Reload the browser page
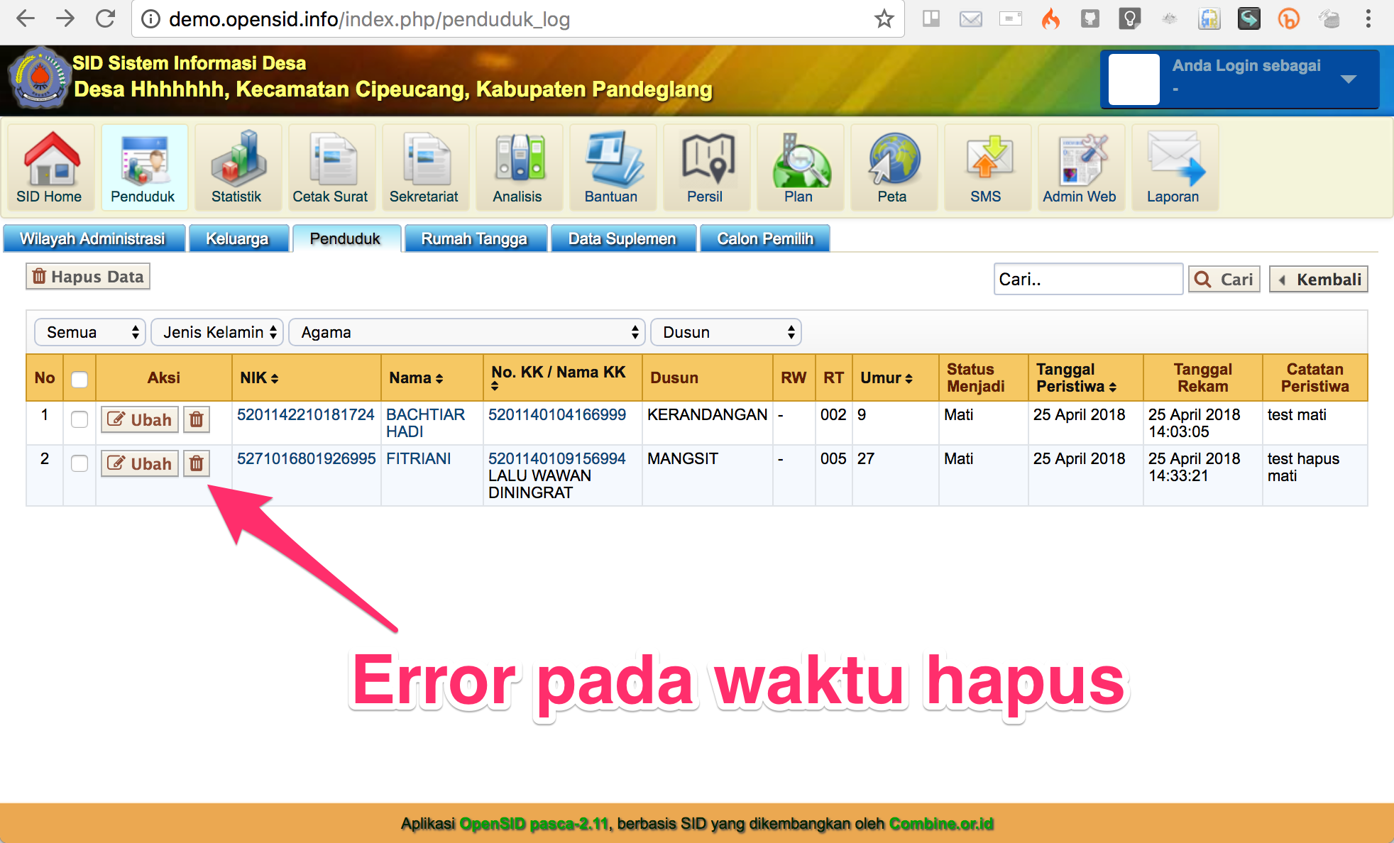The height and width of the screenshot is (843, 1394). [106, 19]
